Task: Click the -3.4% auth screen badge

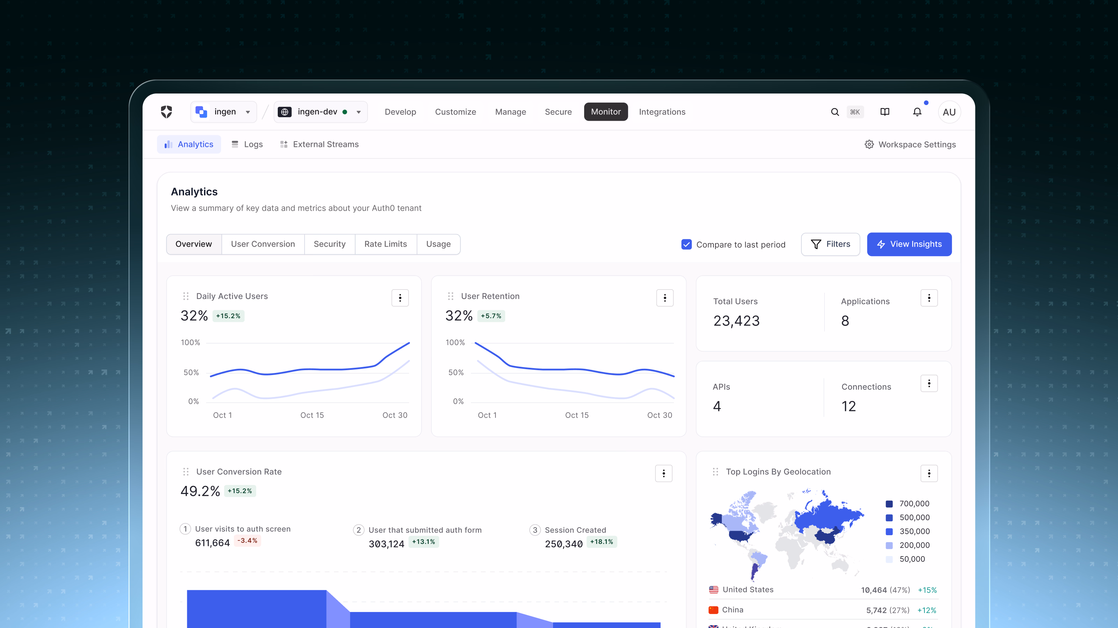Action: 247,540
